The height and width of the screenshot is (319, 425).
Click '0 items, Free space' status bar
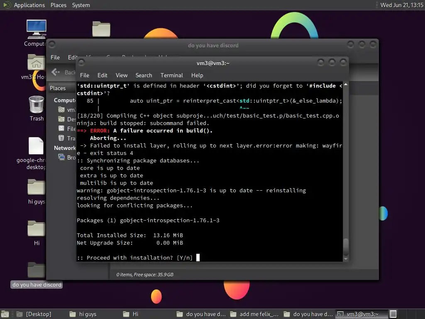coord(145,275)
